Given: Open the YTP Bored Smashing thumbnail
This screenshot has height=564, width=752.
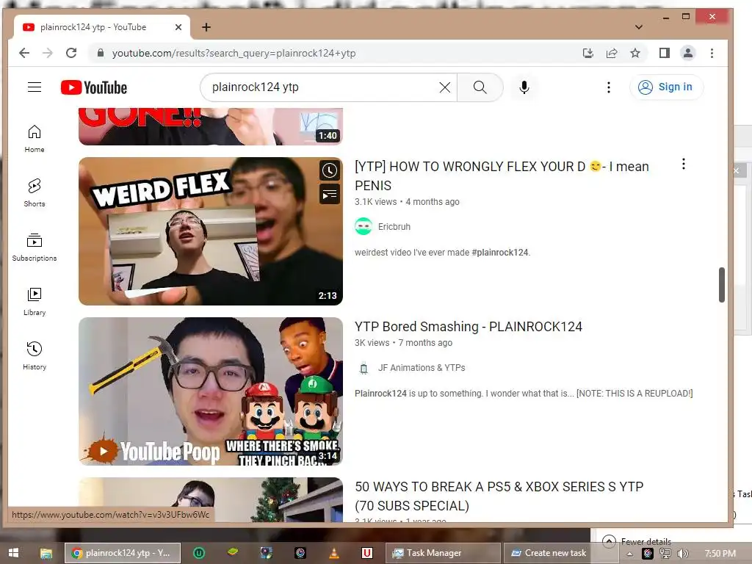Looking at the screenshot, I should pos(211,391).
